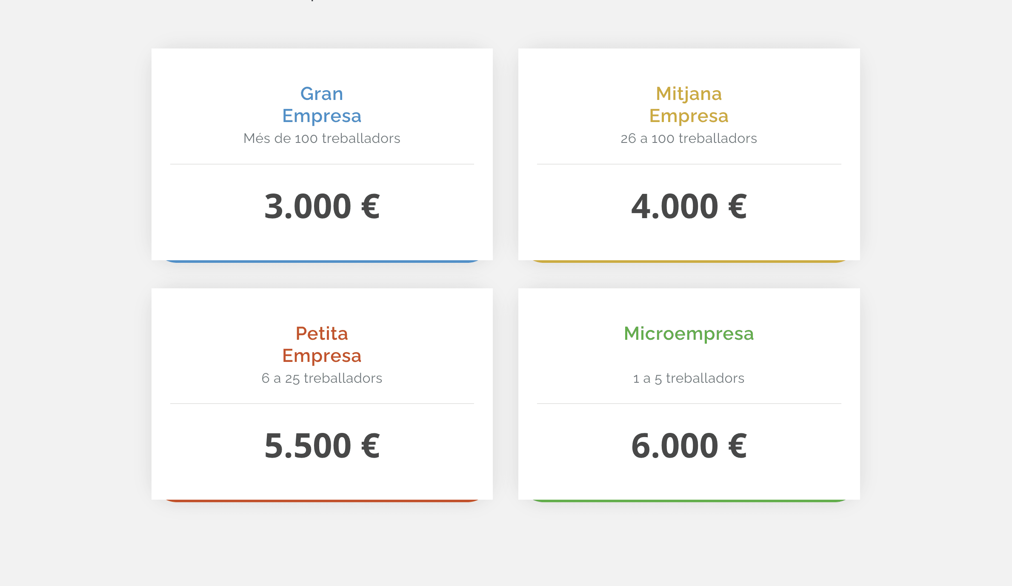The height and width of the screenshot is (586, 1012).
Task: Select the 6.000 € price
Action: pyautogui.click(x=689, y=446)
